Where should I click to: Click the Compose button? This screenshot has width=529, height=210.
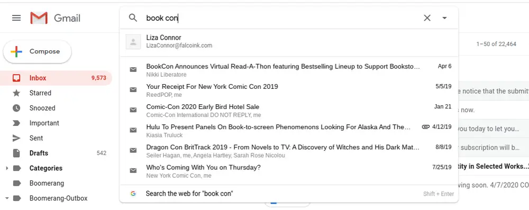point(37,52)
